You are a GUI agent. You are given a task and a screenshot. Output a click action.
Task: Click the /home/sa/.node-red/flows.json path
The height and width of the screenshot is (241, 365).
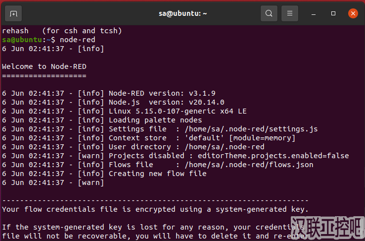coord(248,165)
